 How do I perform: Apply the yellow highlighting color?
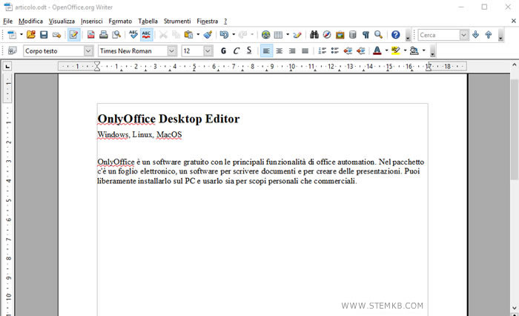tap(395, 50)
